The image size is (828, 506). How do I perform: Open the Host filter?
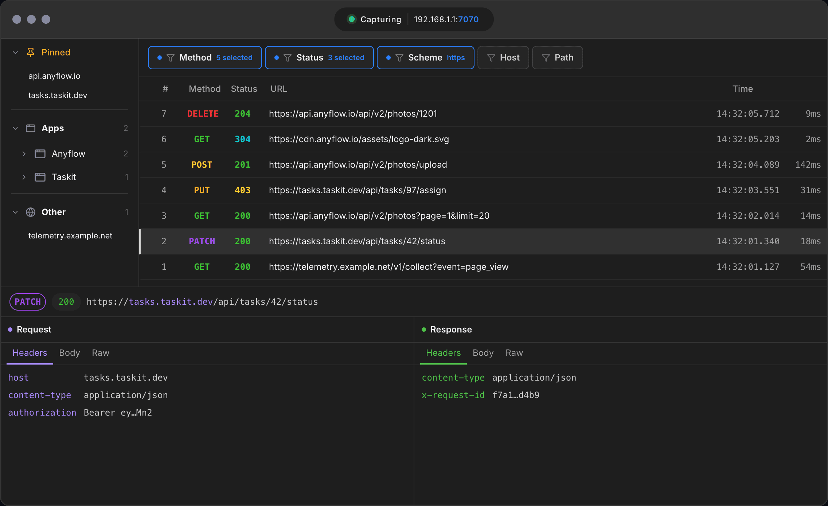[x=503, y=58]
